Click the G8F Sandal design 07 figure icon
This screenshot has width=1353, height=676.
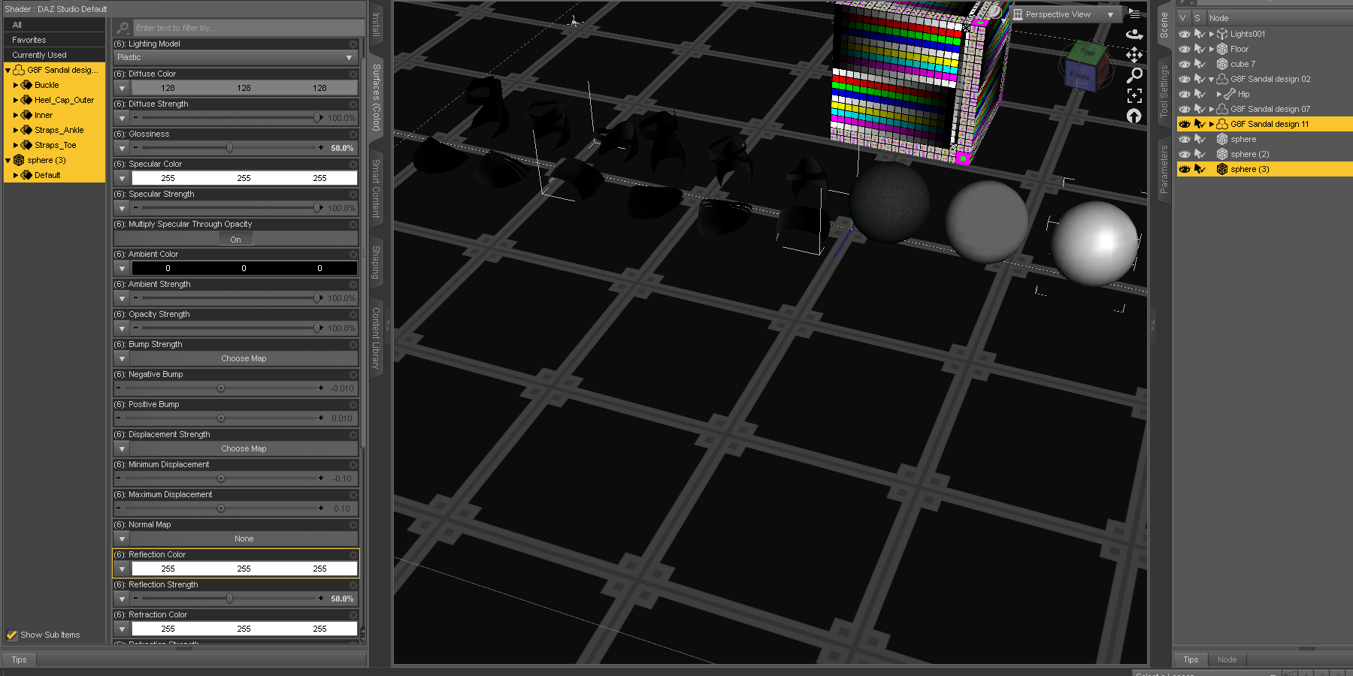[x=1222, y=109]
